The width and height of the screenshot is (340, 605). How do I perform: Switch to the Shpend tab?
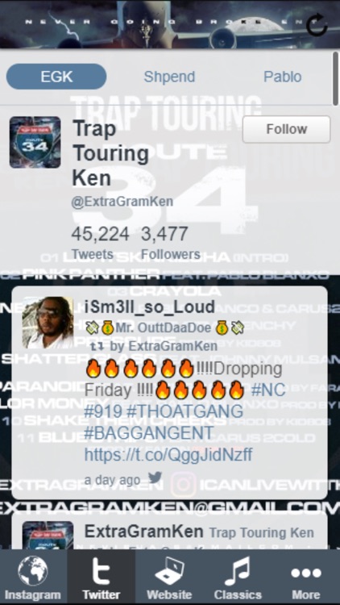(169, 77)
